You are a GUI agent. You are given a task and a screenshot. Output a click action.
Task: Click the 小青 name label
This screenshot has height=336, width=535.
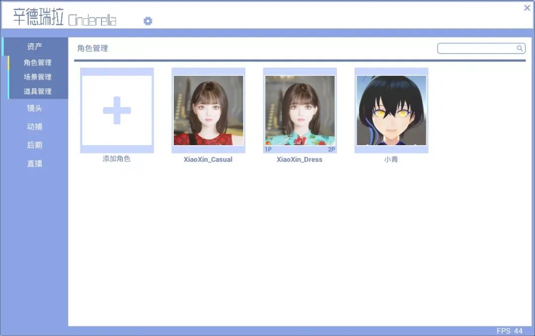coord(391,160)
